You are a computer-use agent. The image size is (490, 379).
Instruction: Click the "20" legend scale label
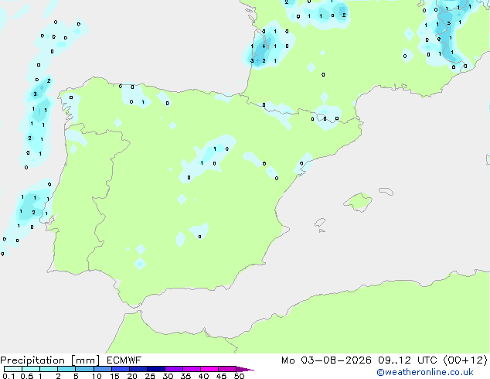[132, 376]
